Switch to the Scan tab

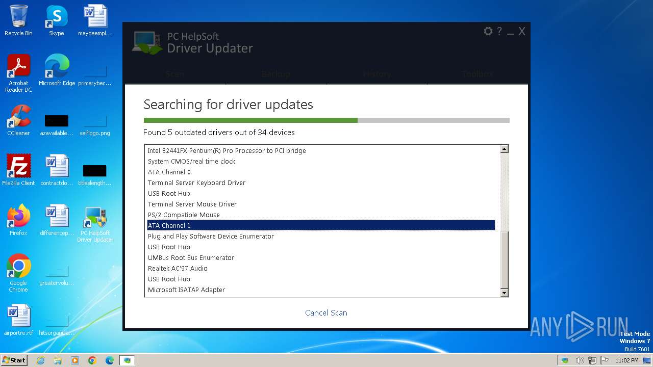(175, 74)
